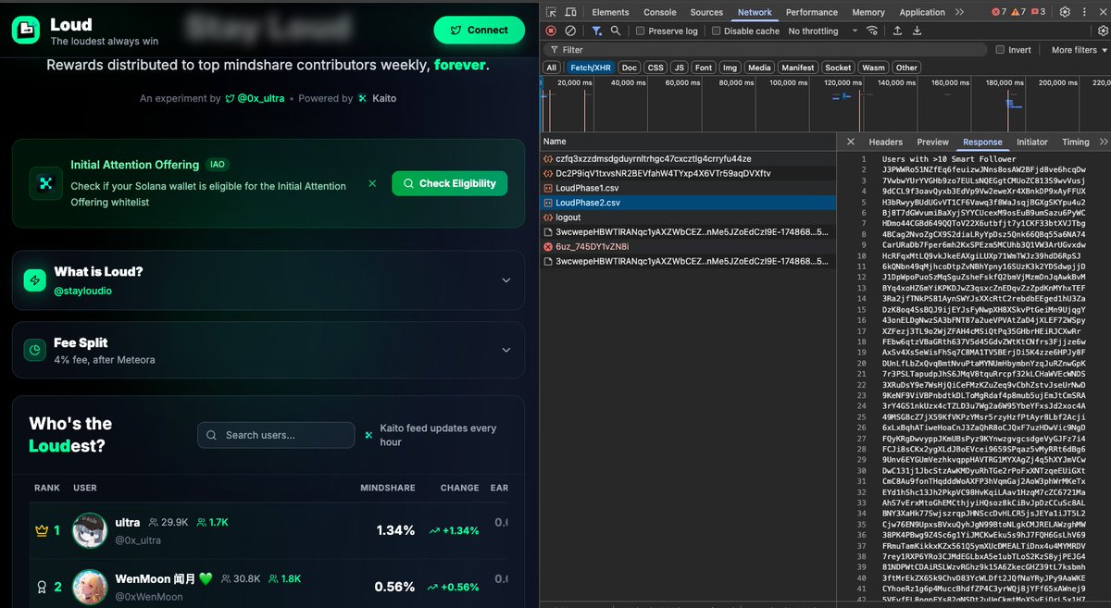Image resolution: width=1111 pixels, height=608 pixels.
Task: Toggle the device toolbar icon
Action: coord(571,12)
